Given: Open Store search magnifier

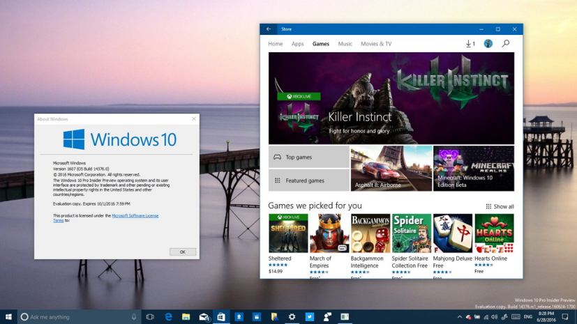Looking at the screenshot, I should 506,44.
